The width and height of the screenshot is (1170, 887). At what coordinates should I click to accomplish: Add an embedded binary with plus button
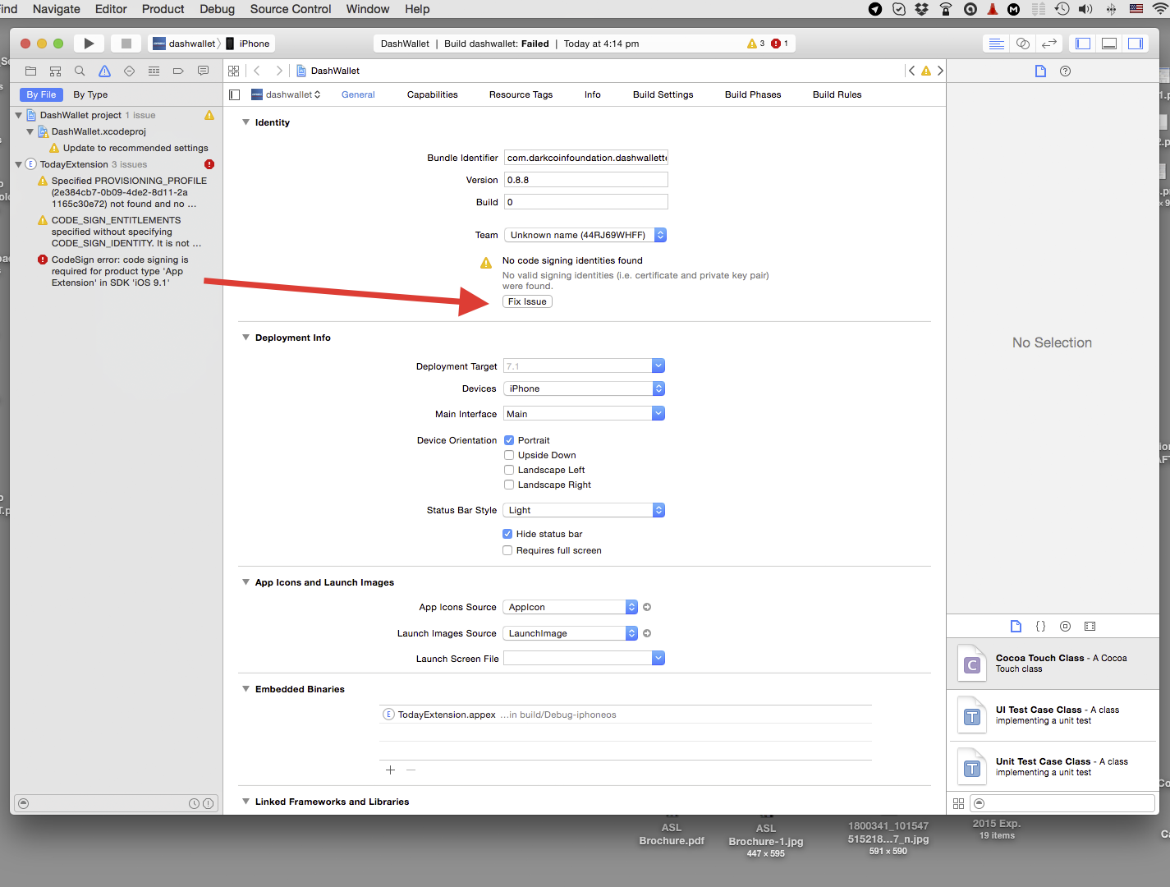click(x=390, y=770)
